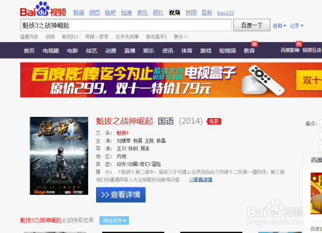Click the blue 查看详情 button
This screenshot has width=322, height=233.
[120, 195]
